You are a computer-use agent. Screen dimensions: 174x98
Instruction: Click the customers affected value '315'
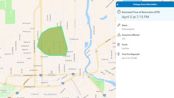[124, 39]
